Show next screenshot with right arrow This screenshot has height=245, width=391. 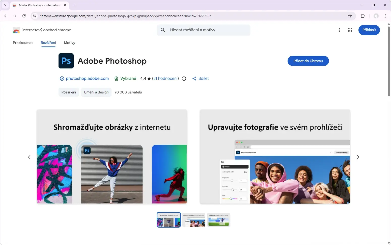pos(358,157)
